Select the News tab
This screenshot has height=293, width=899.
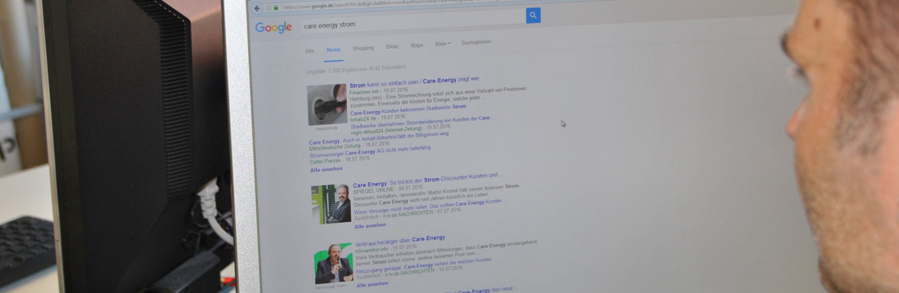tap(333, 50)
